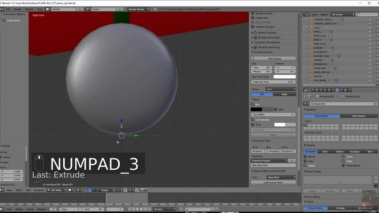Select the Stick bone display type
This screenshot has width=379, height=213.
[x=325, y=151]
